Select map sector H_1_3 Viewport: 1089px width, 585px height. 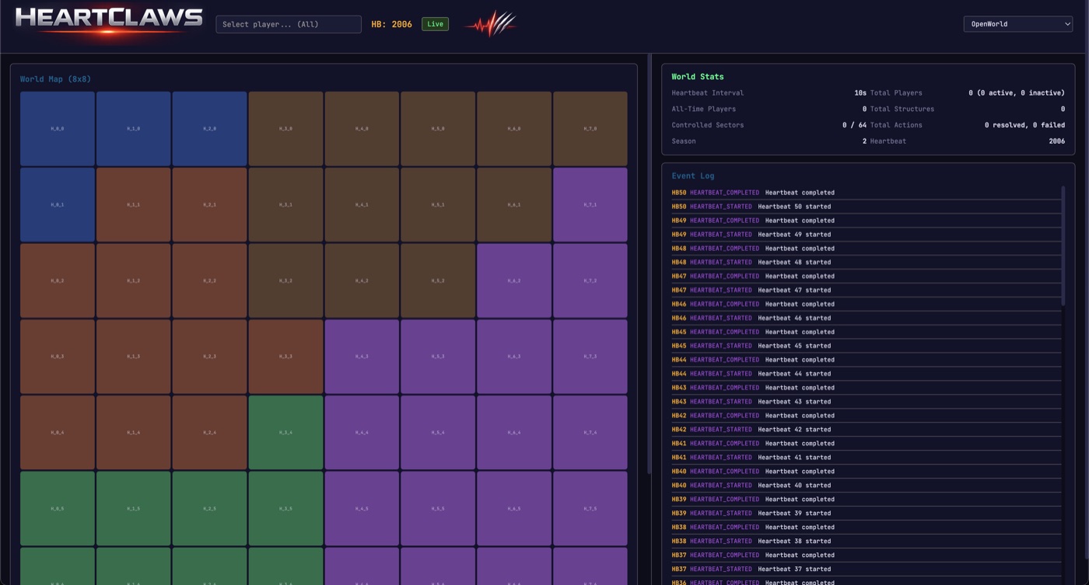point(134,357)
